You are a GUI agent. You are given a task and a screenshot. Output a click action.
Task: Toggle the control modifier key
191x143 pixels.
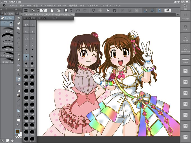tap(185, 17)
